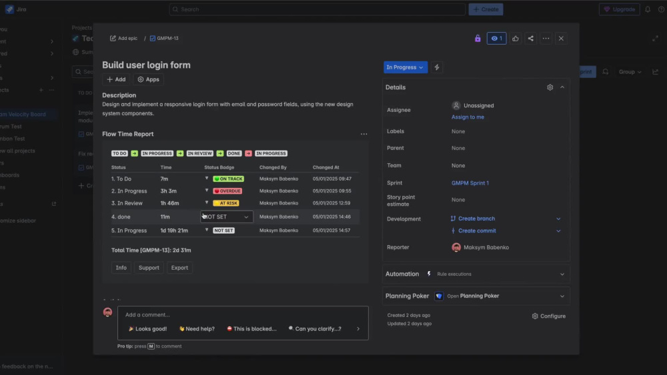Vote with the thumbs-up icon
The width and height of the screenshot is (667, 375).
point(515,39)
